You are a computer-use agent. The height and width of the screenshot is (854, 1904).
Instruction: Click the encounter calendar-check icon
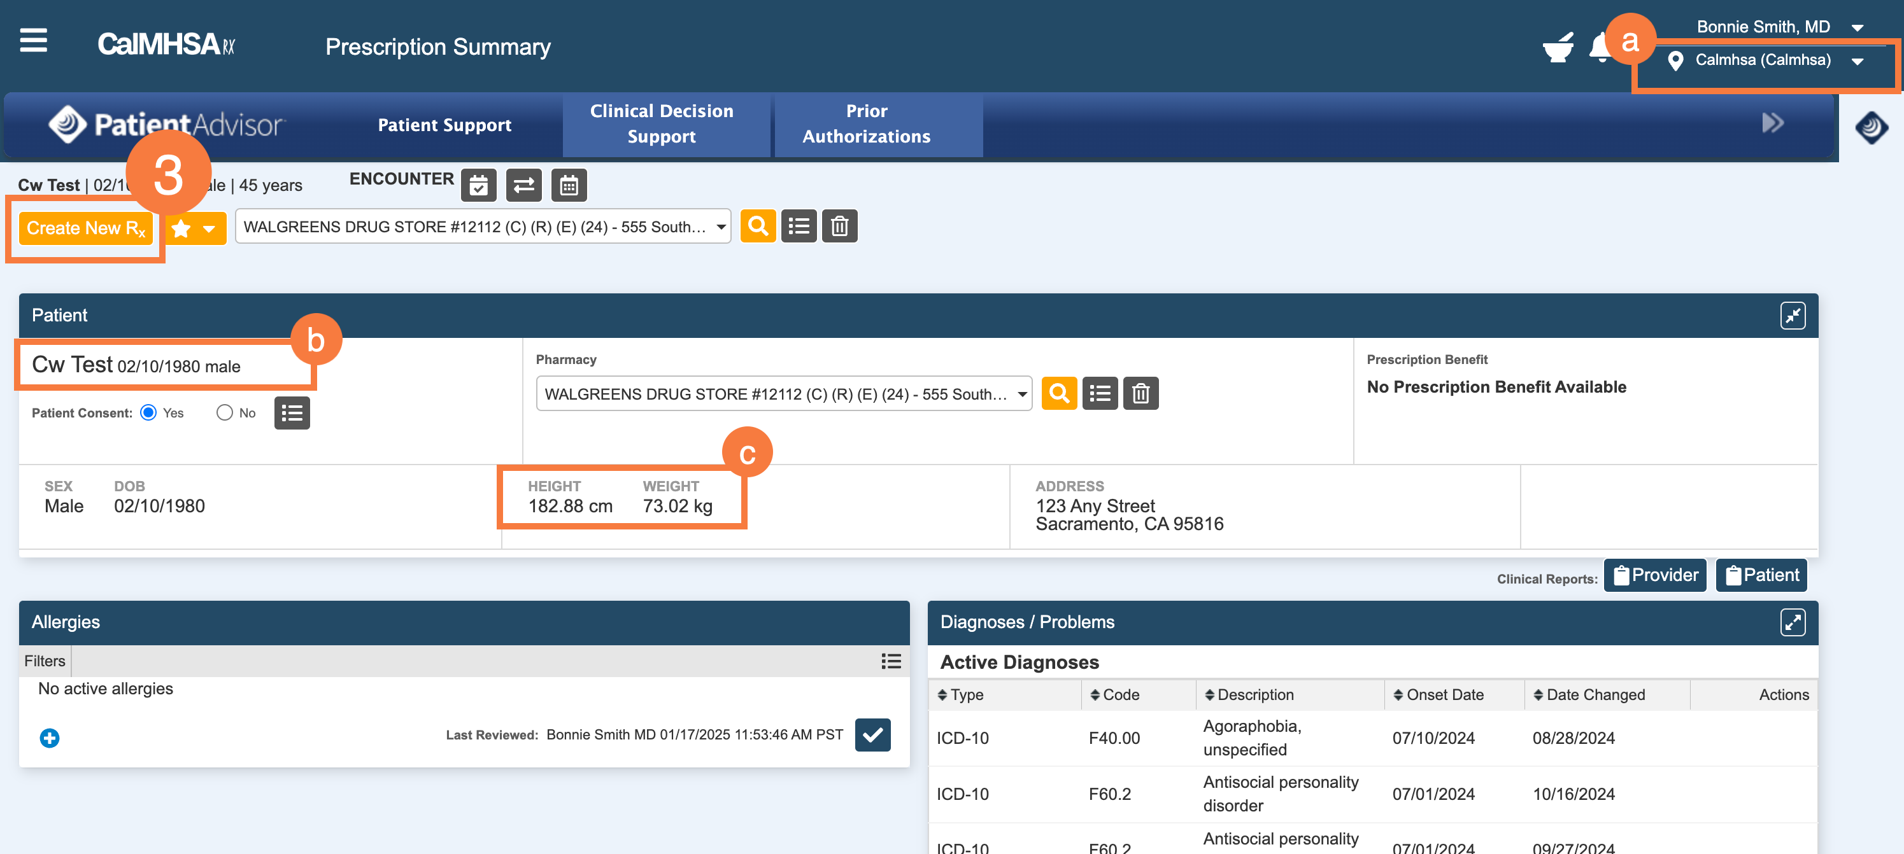(x=478, y=185)
